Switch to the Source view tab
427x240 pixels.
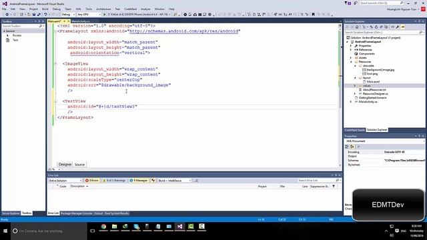pyautogui.click(x=79, y=165)
